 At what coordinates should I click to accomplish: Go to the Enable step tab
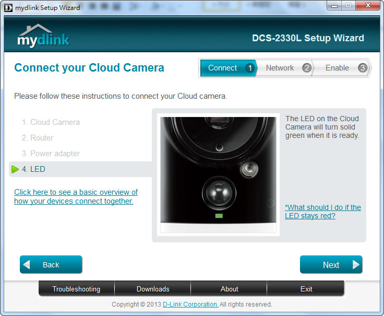[337, 68]
